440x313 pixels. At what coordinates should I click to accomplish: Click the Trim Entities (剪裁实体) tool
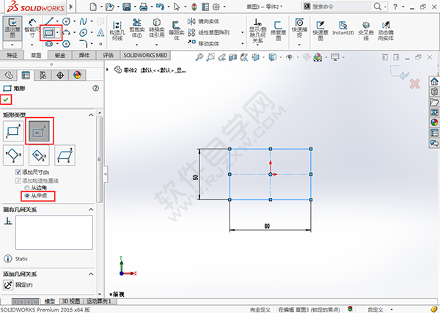(x=136, y=28)
